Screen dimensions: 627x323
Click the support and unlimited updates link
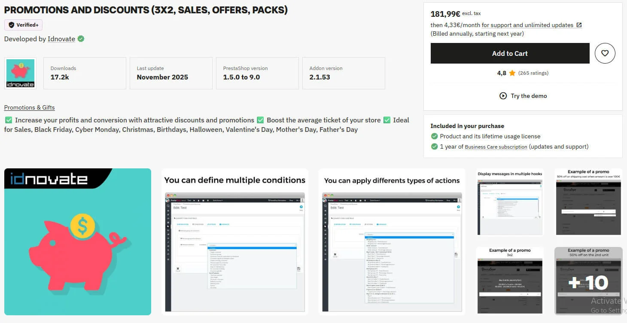pos(527,25)
